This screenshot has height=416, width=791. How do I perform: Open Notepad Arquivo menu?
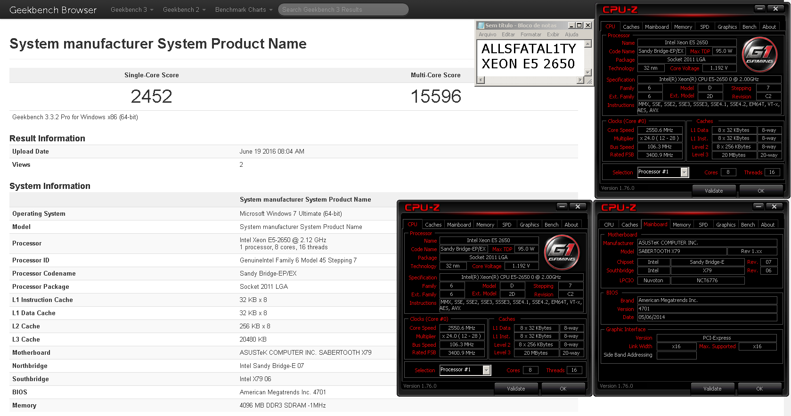click(487, 34)
